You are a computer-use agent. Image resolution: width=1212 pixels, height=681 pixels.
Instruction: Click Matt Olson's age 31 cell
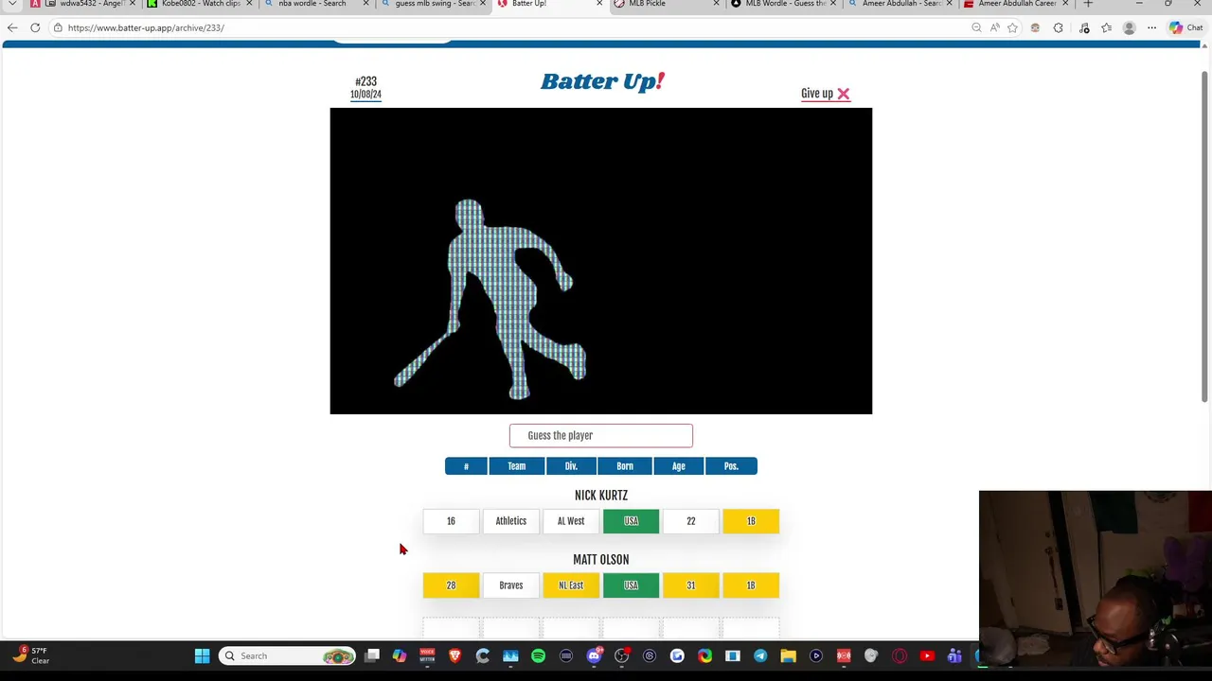(690, 585)
